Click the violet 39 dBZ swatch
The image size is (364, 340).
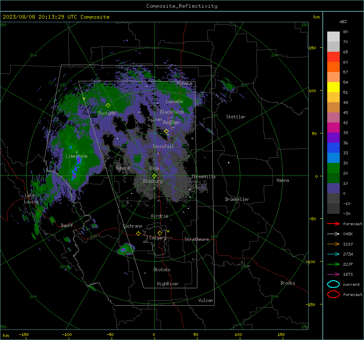(333, 137)
